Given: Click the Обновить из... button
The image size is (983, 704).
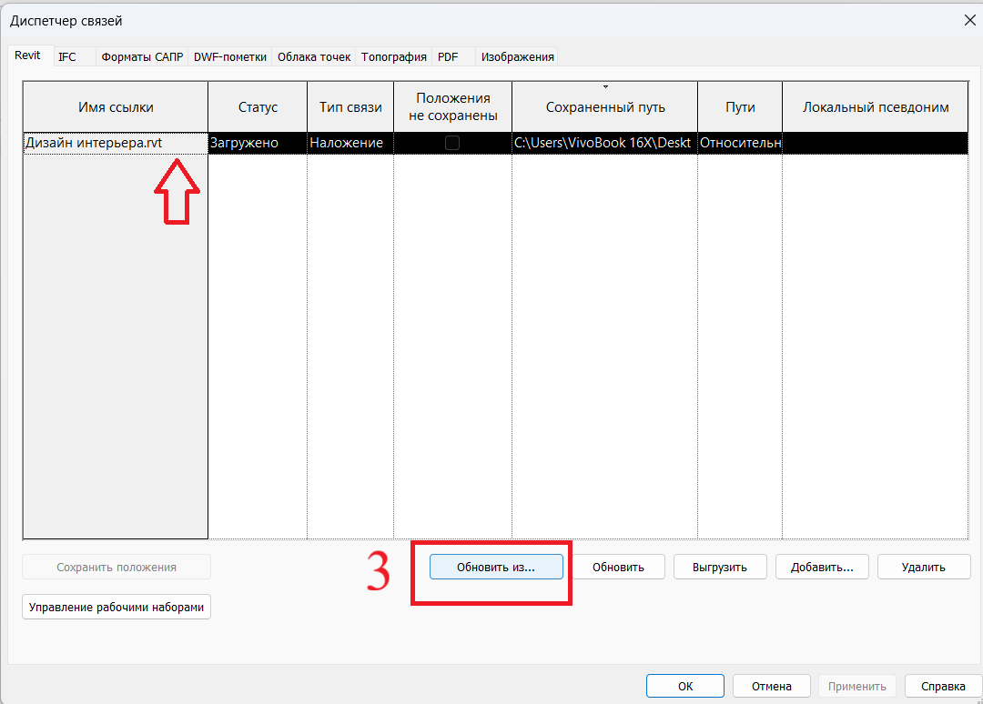Looking at the screenshot, I should [x=496, y=567].
